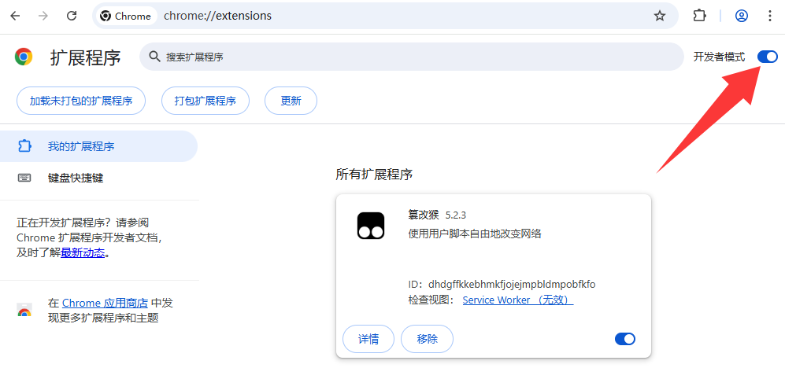Toggle 开发者模式 switch off
Screen dimensions: 785x368
click(x=767, y=57)
